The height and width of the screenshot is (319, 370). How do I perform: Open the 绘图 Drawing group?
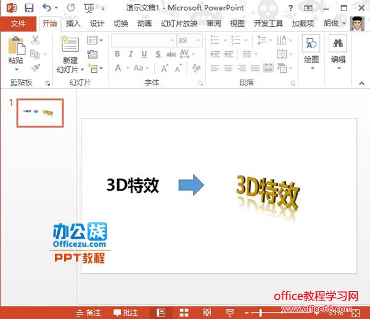tap(311, 52)
